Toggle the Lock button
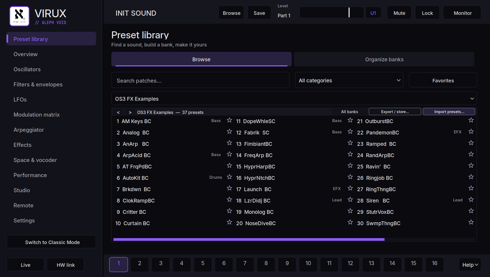Viewport: 490px width, 277px height. point(427,13)
